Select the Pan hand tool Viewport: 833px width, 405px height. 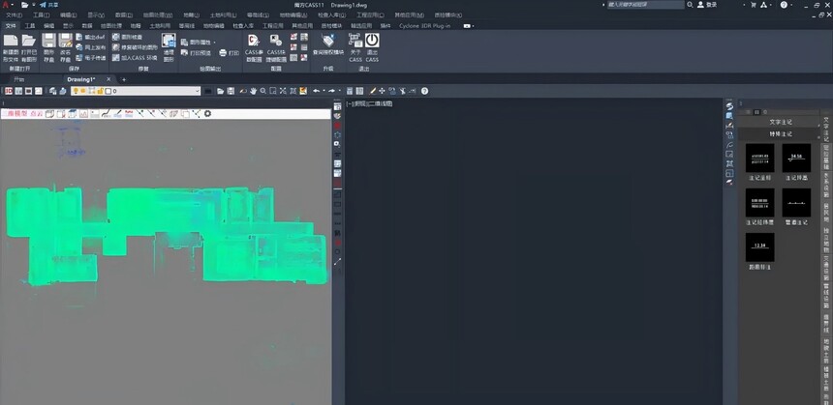[x=254, y=91]
